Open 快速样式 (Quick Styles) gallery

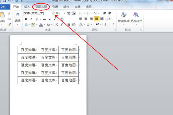[x=124, y=18]
